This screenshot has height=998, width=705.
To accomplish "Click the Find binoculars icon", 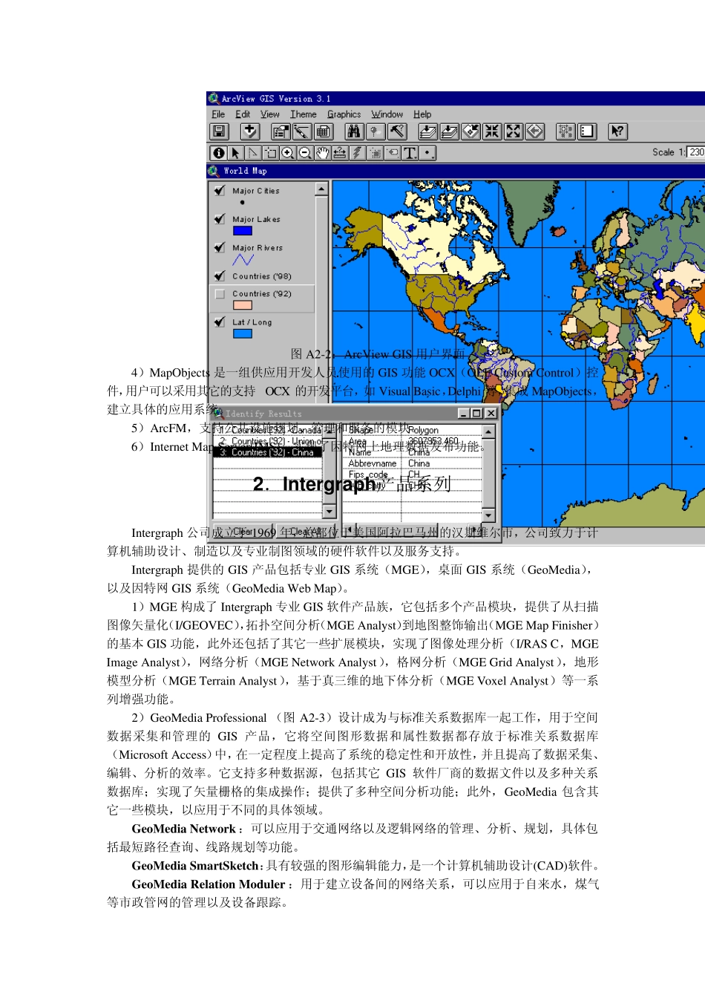I will pyautogui.click(x=354, y=131).
